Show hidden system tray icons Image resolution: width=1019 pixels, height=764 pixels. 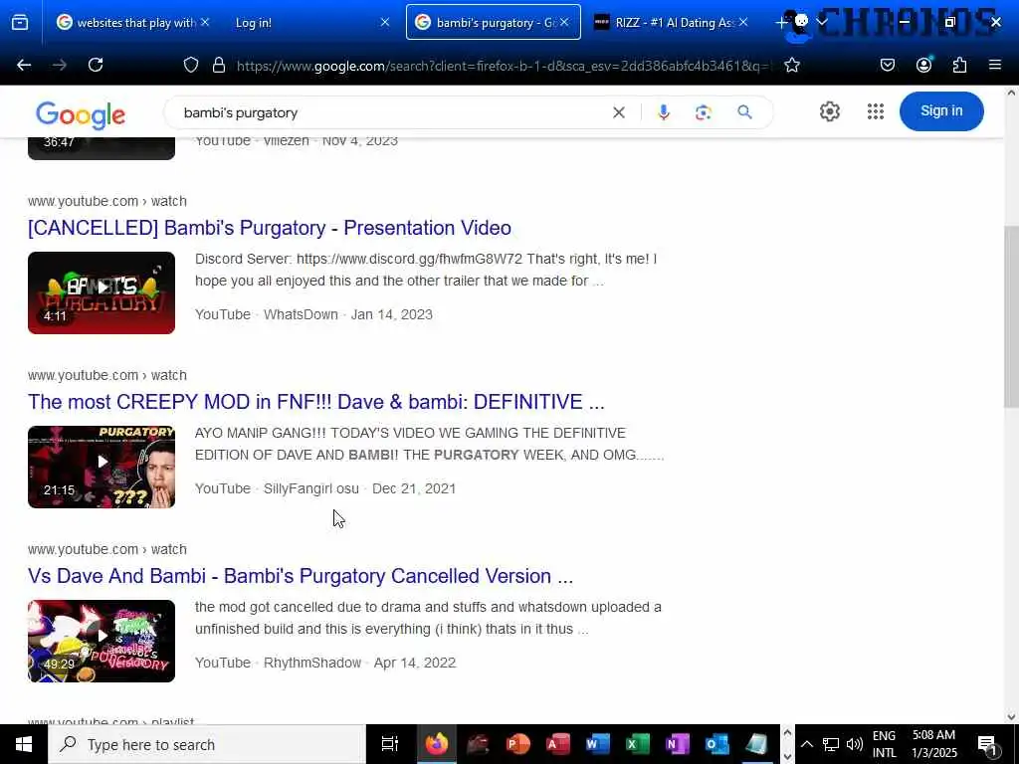click(806, 744)
